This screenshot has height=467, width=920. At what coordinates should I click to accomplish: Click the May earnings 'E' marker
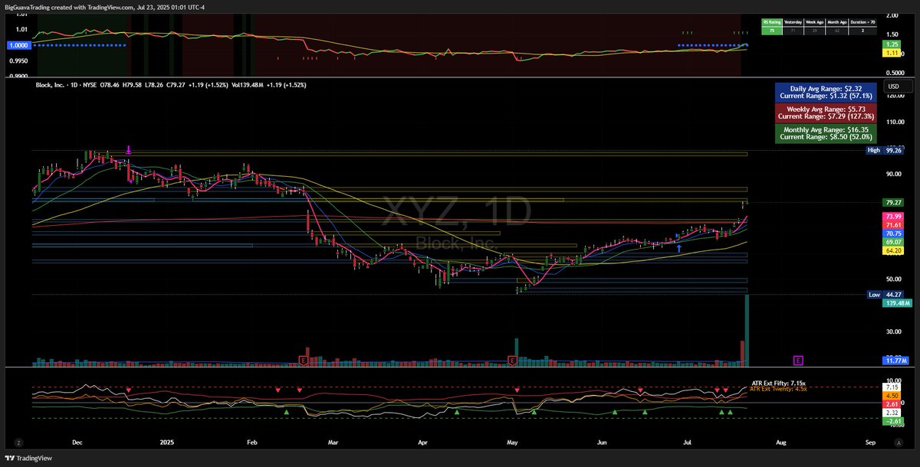point(513,359)
